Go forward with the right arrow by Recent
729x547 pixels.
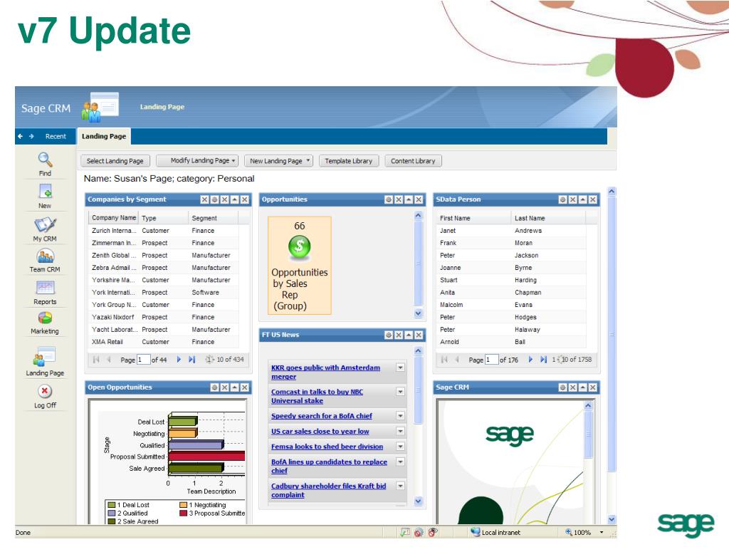[31, 136]
